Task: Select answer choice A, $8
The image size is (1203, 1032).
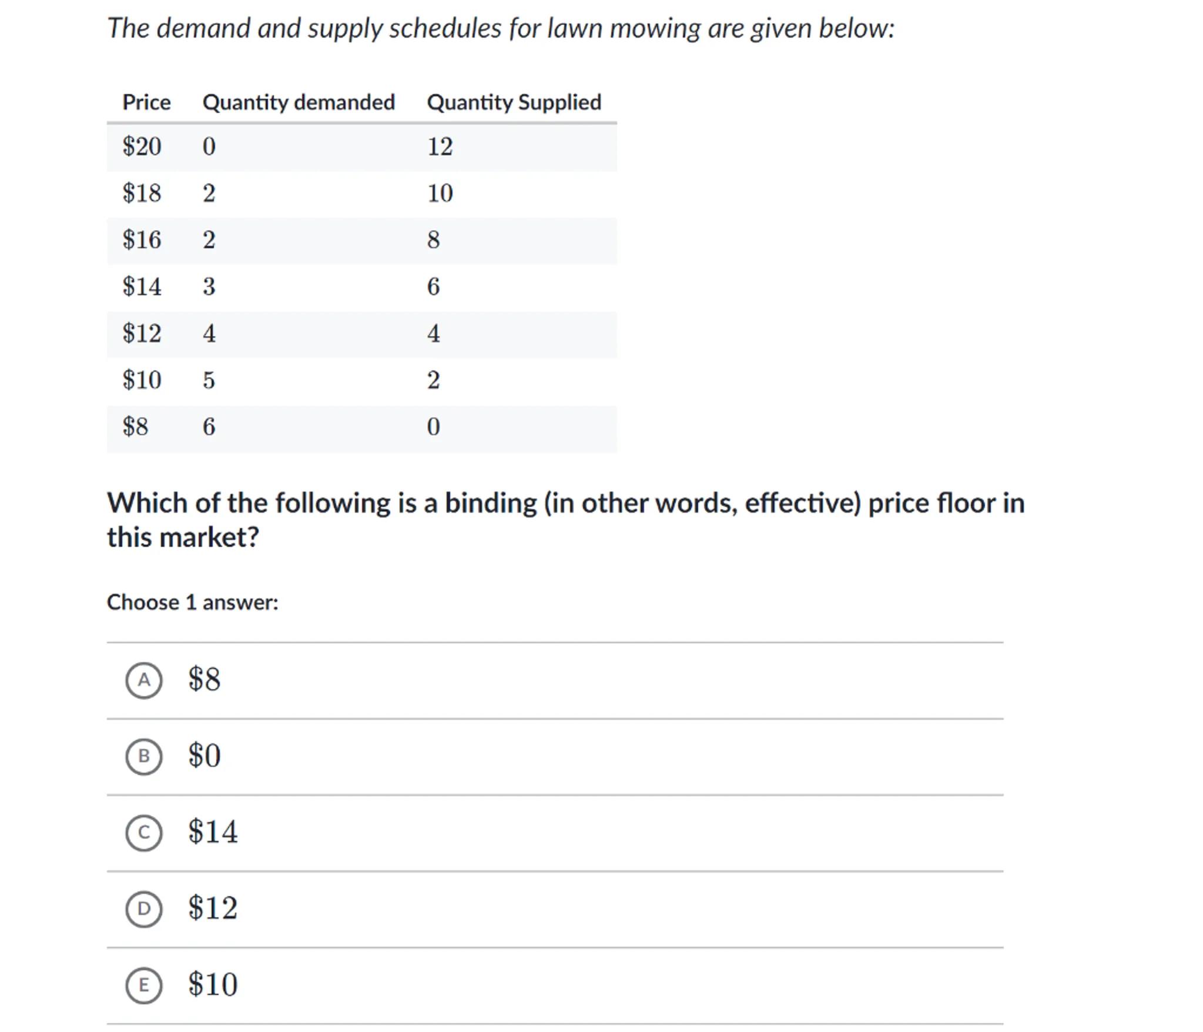Action: click(x=143, y=680)
